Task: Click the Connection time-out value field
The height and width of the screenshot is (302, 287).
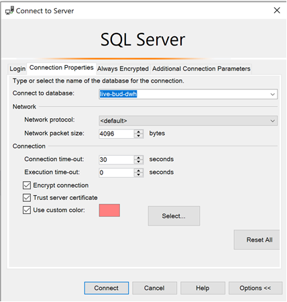Action: pyautogui.click(x=117, y=160)
